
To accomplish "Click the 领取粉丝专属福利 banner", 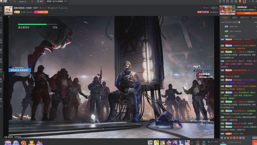I will (x=20, y=70).
